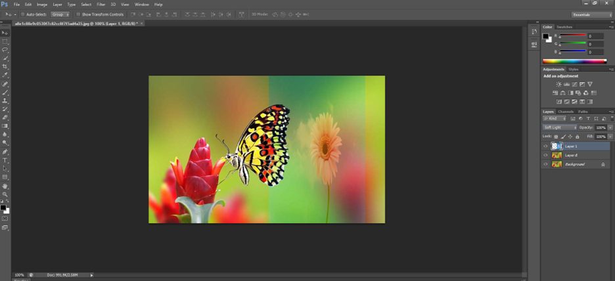Open the Soft Light blend mode dropdown
The width and height of the screenshot is (615, 281).
[x=560, y=127]
